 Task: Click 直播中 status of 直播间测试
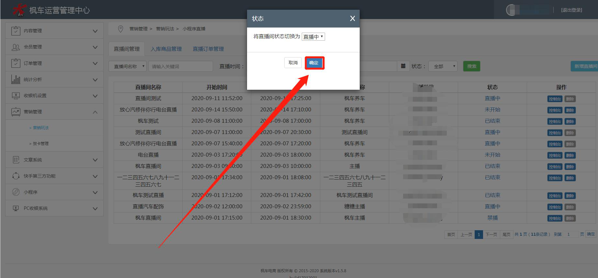coord(492,98)
